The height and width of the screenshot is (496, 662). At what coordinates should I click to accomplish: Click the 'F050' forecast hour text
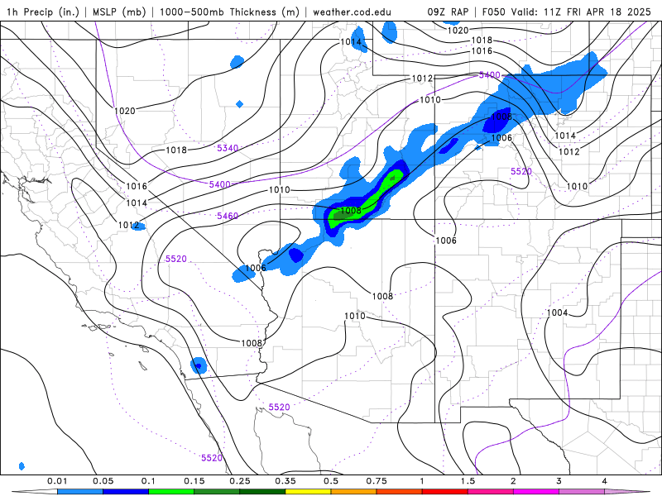(493, 12)
